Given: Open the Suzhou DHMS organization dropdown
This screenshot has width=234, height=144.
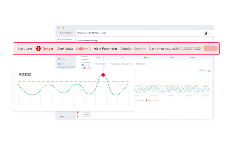Looking at the screenshot, I should pyautogui.click(x=66, y=33).
